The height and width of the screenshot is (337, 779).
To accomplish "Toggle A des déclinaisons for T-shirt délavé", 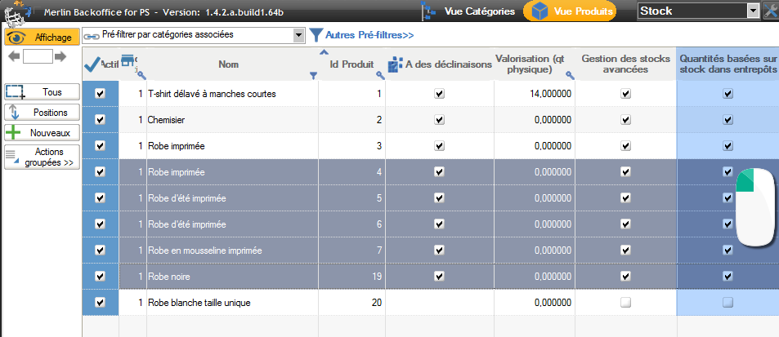I will (x=439, y=94).
